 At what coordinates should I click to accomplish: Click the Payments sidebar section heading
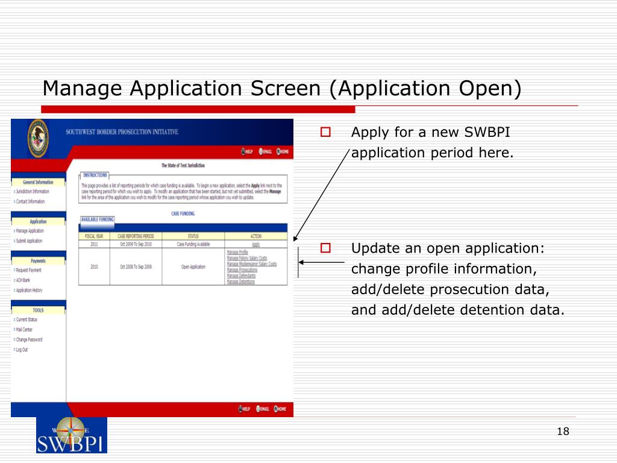click(38, 261)
